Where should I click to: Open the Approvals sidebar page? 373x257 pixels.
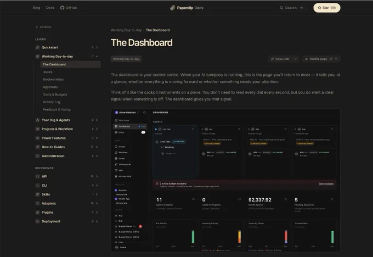coord(50,87)
